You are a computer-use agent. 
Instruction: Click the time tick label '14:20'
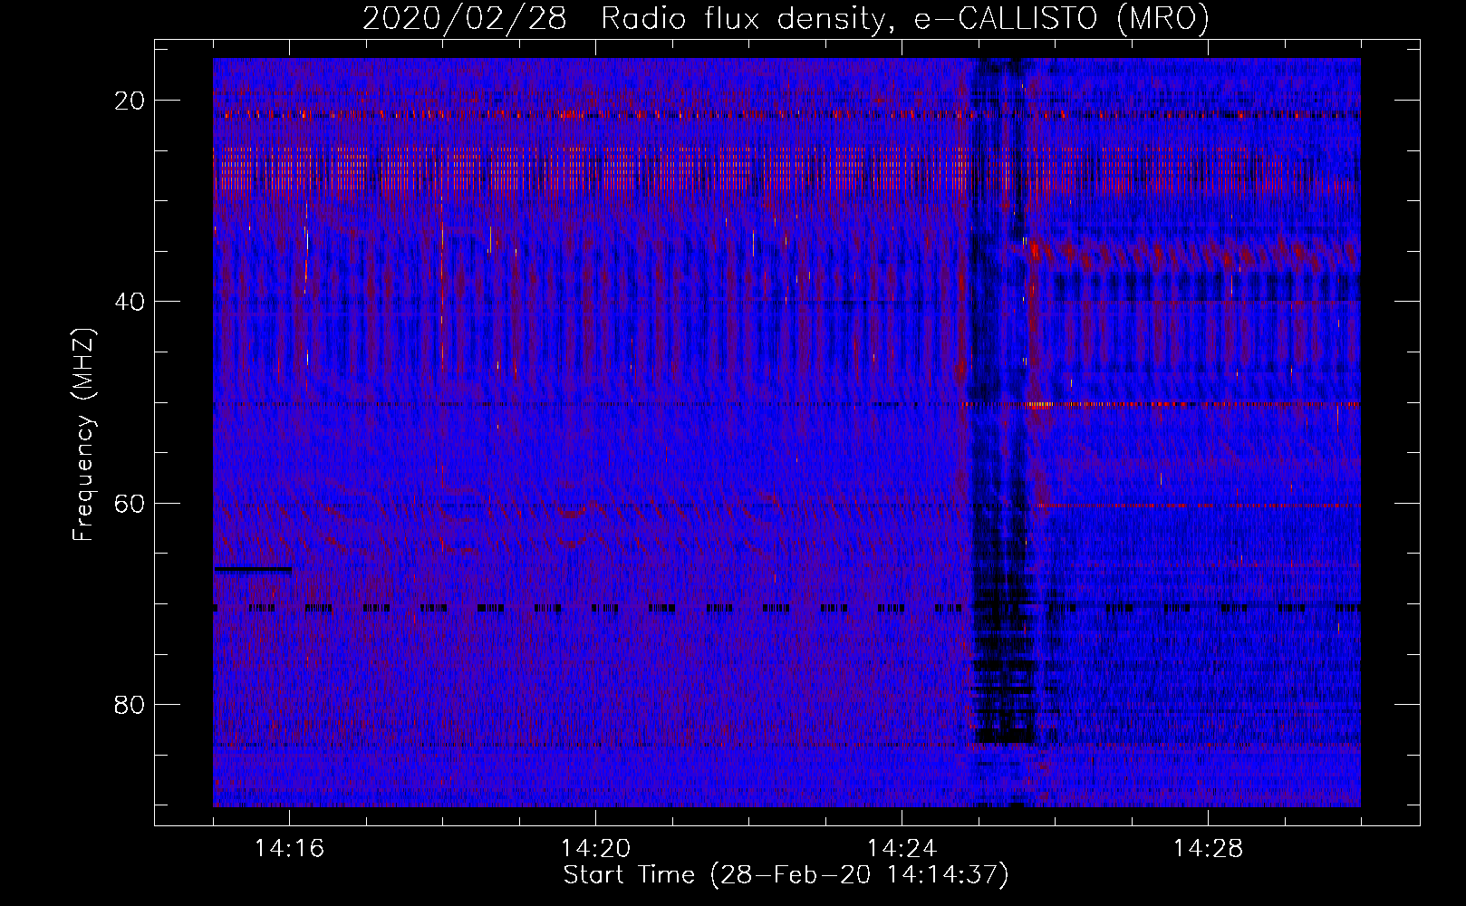[596, 849]
